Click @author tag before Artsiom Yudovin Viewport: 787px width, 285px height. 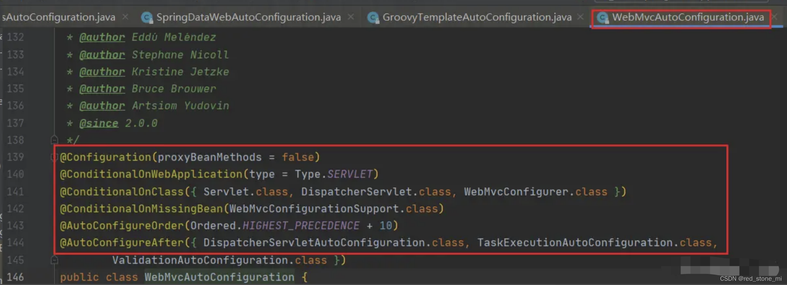click(x=102, y=106)
